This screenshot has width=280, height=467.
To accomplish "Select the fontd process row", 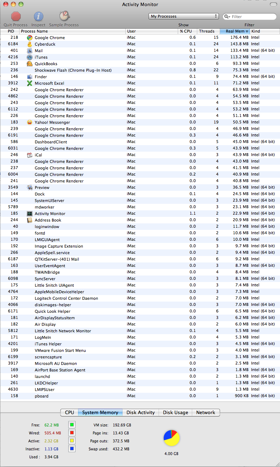I will (140, 233).
